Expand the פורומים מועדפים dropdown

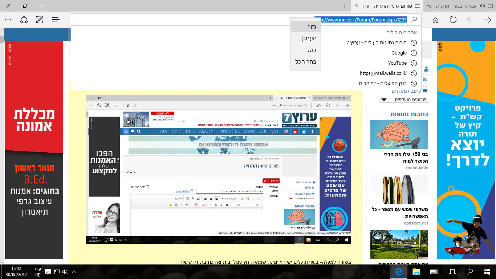point(404,100)
